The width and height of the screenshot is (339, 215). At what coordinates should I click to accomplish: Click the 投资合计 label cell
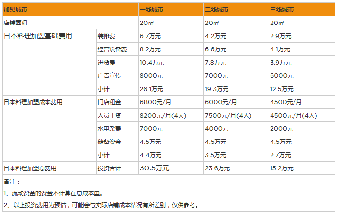click(x=109, y=168)
